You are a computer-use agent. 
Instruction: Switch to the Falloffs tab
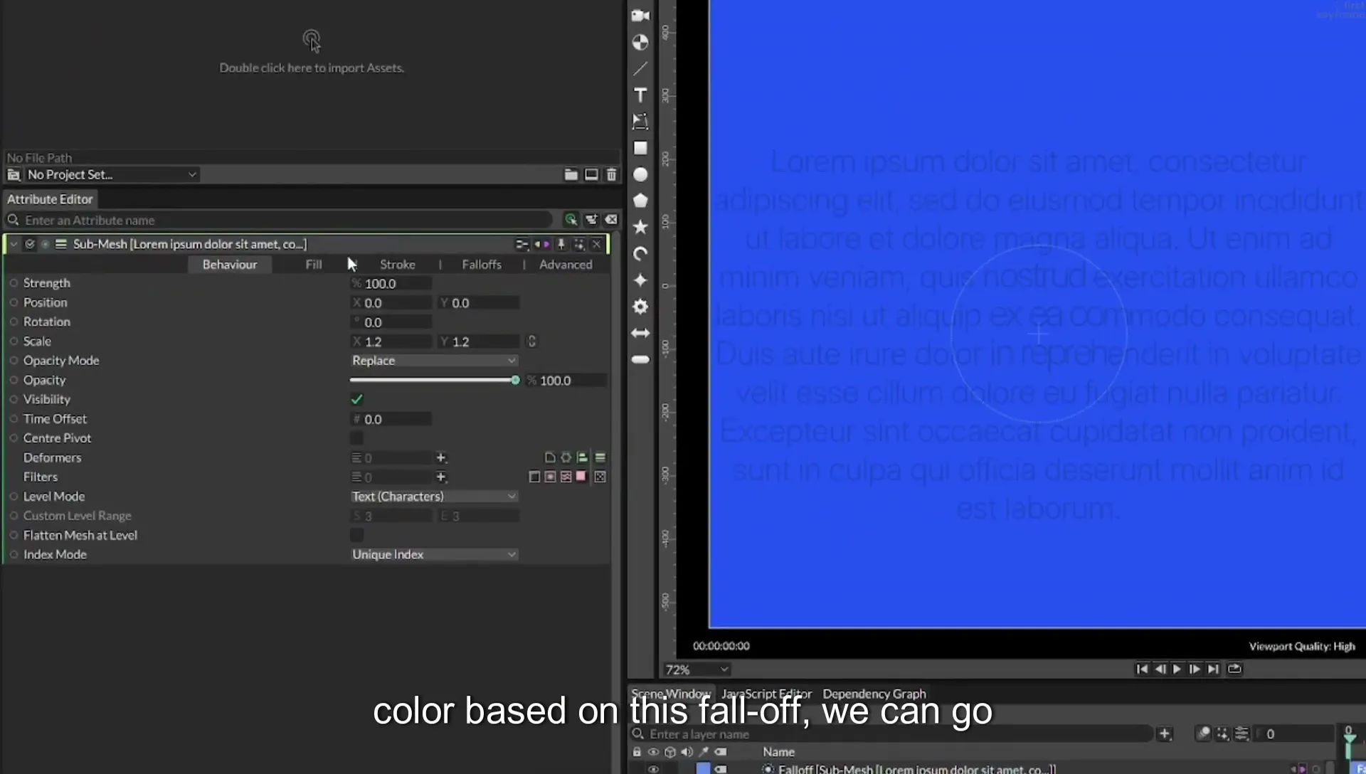point(482,265)
